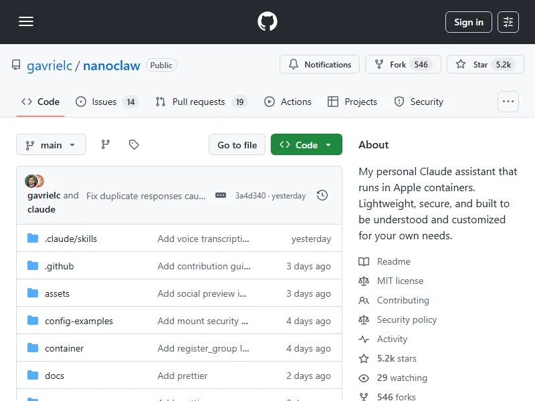
Task: Open the .claude/skills folder
Action: point(71,239)
